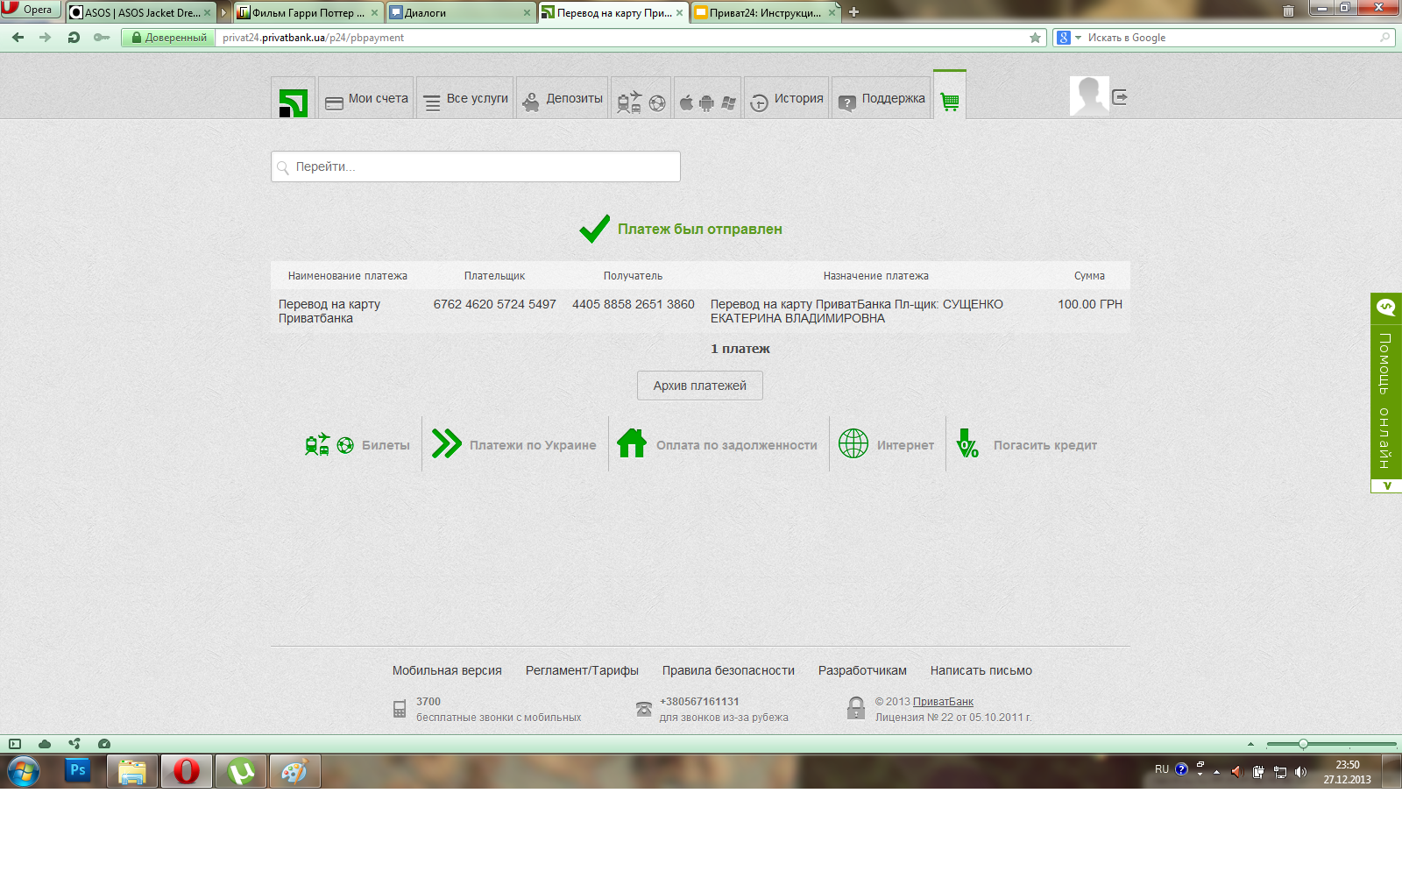Click the white speaker volume tray icon
This screenshot has height=871, width=1402.
click(x=1300, y=772)
